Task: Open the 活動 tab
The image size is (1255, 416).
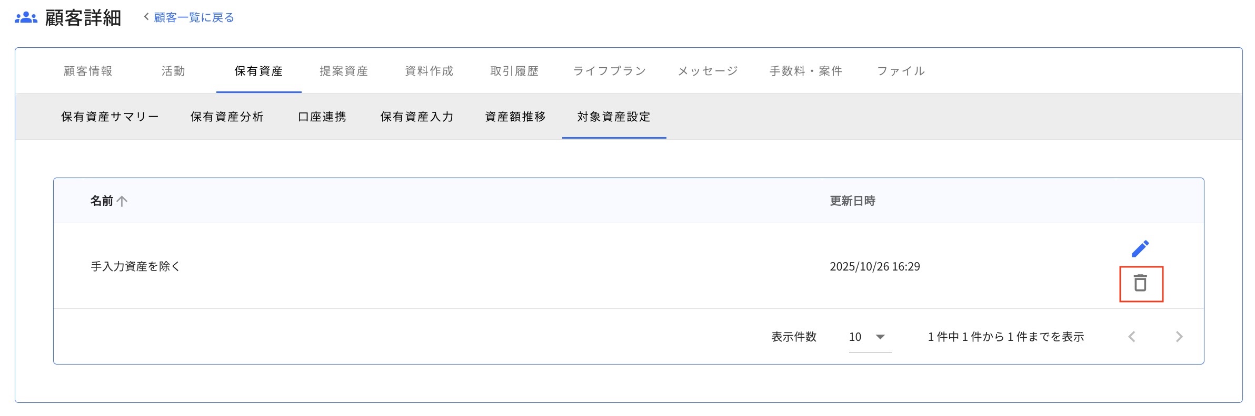Action: (x=173, y=71)
